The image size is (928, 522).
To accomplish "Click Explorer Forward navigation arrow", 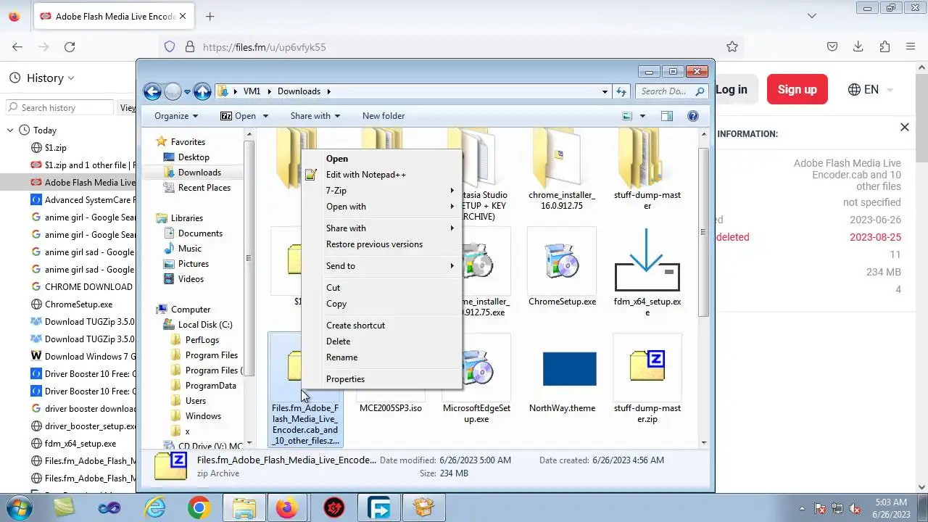I will [x=173, y=91].
